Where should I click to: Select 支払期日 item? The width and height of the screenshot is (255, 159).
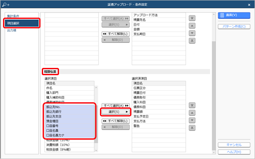(x=159, y=34)
